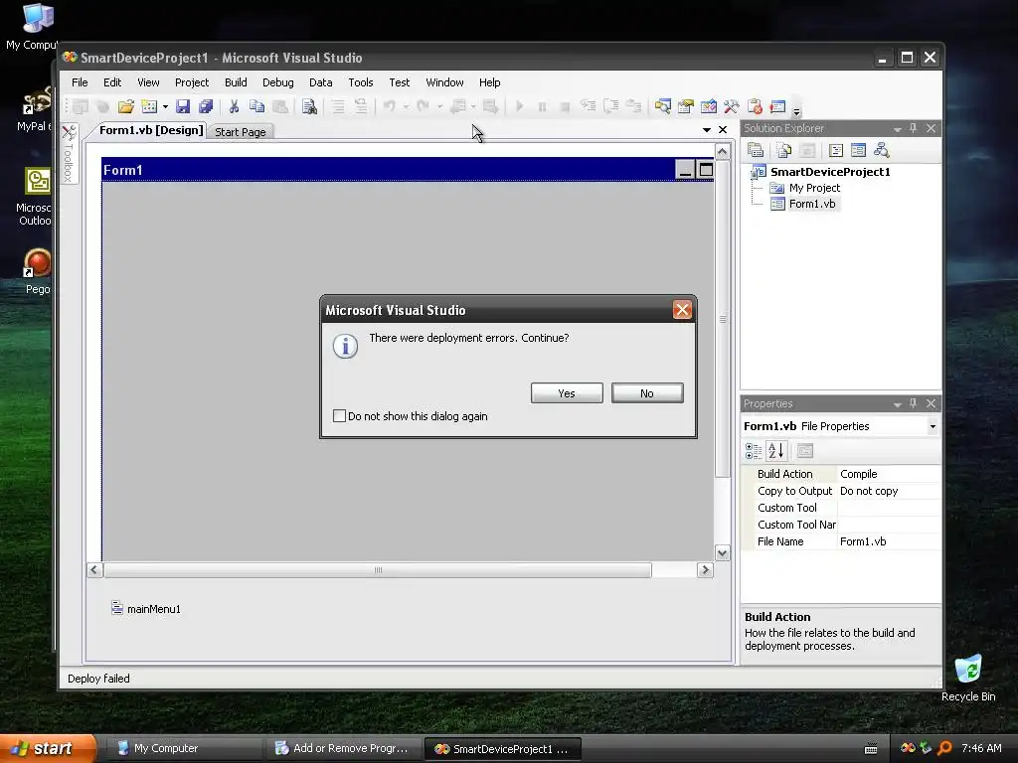
Task: Click the last window icon in toolbar
Action: 777,106
